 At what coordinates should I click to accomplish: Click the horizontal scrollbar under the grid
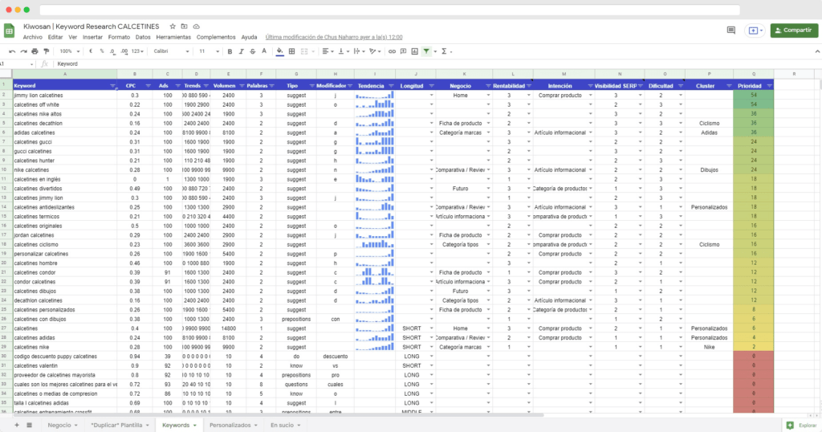point(278,415)
